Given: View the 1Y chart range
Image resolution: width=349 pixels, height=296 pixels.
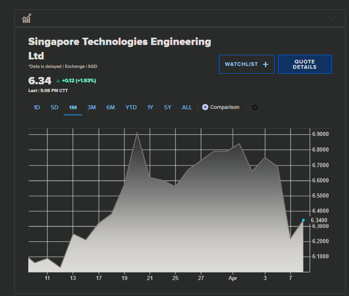Looking at the screenshot, I should click(151, 107).
